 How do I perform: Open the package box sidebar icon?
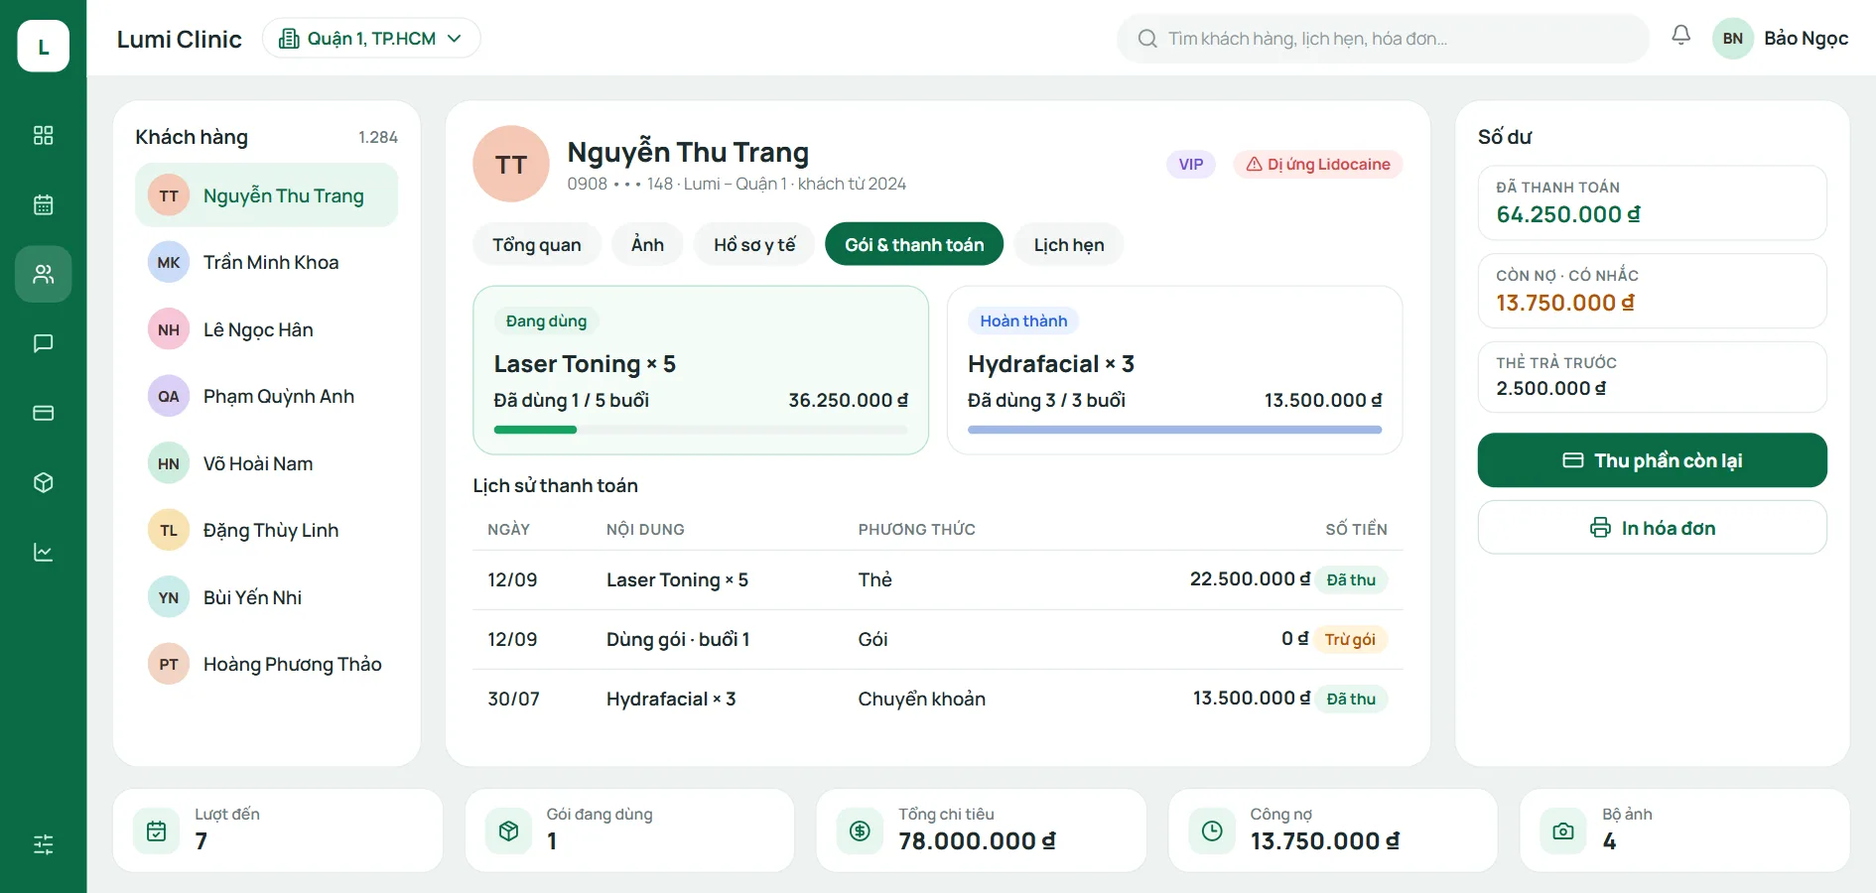[43, 482]
